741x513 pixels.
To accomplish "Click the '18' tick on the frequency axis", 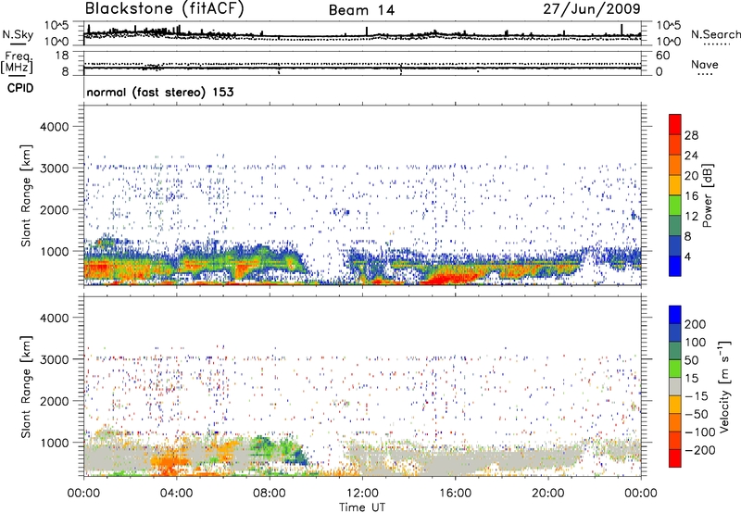I will tap(61, 56).
